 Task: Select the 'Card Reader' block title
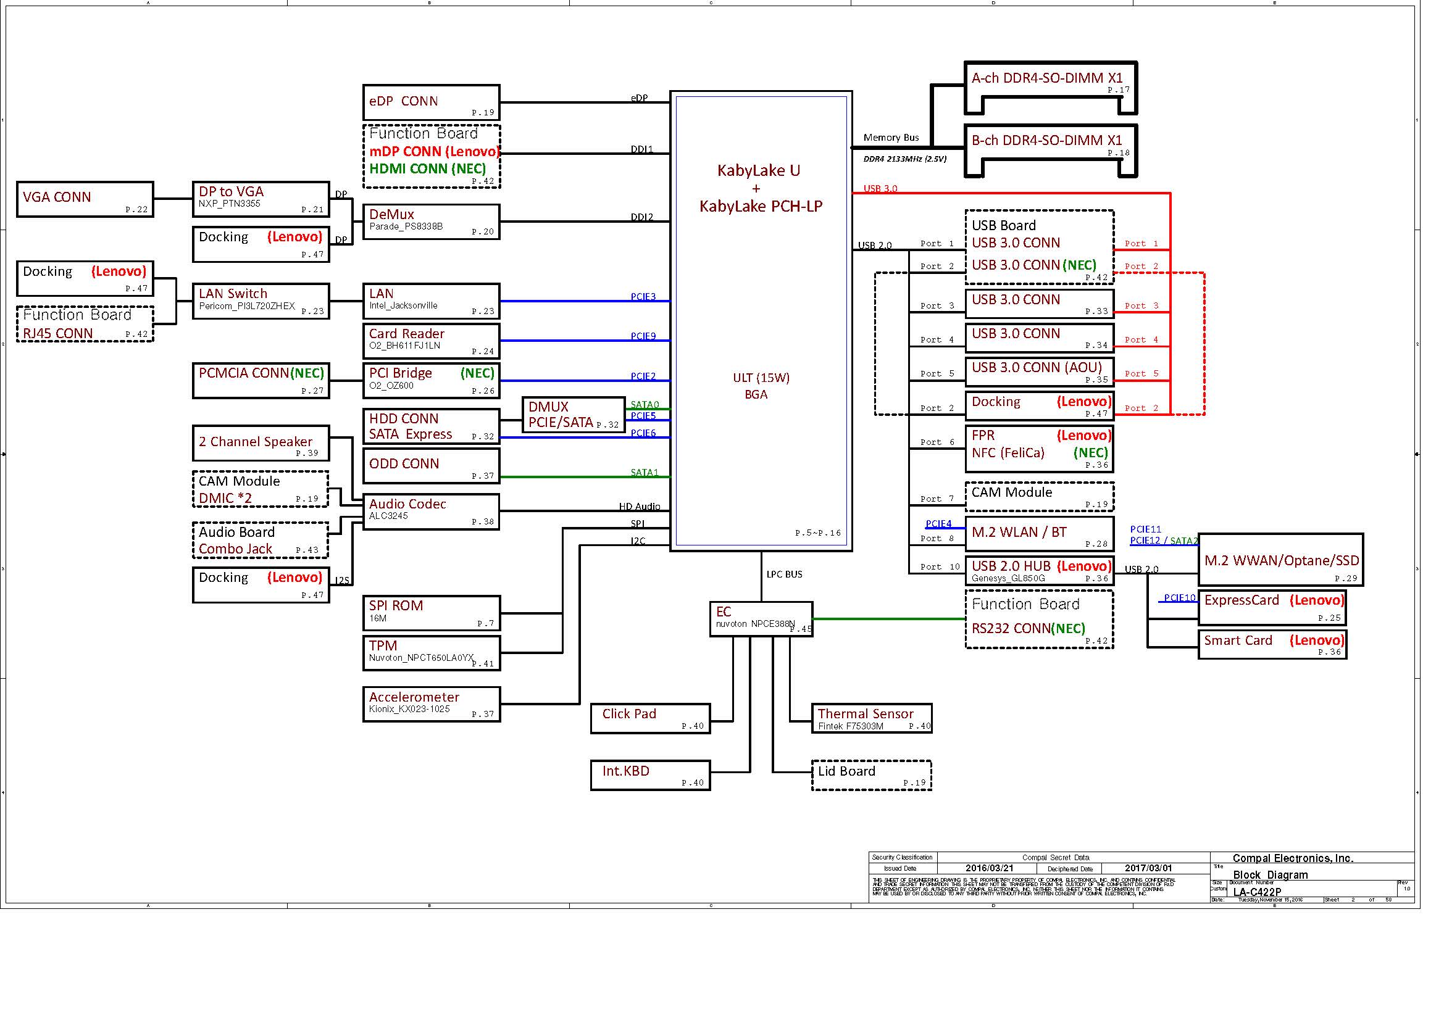point(406,334)
